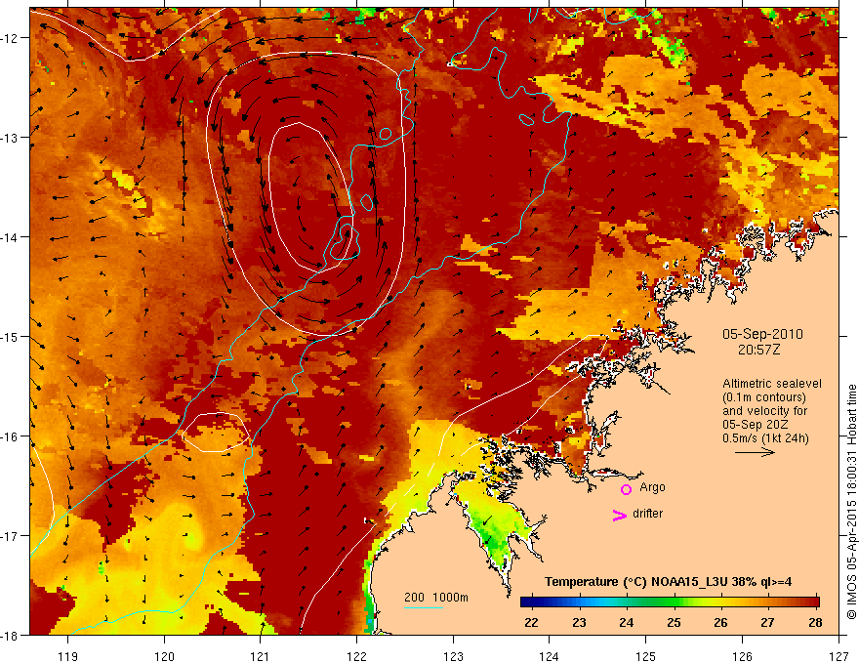Click longitude label 127 on bottom axis
Viewport: 859px width, 664px height.
(x=839, y=656)
